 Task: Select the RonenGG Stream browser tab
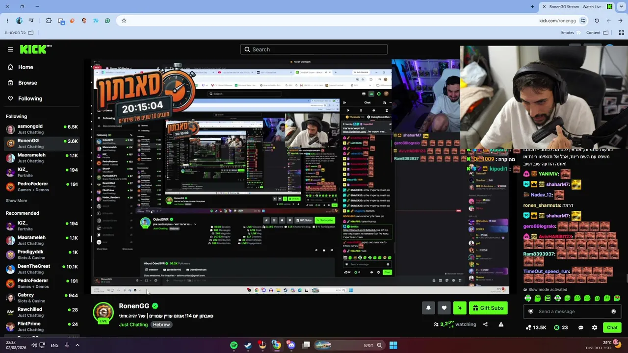[x=577, y=7]
